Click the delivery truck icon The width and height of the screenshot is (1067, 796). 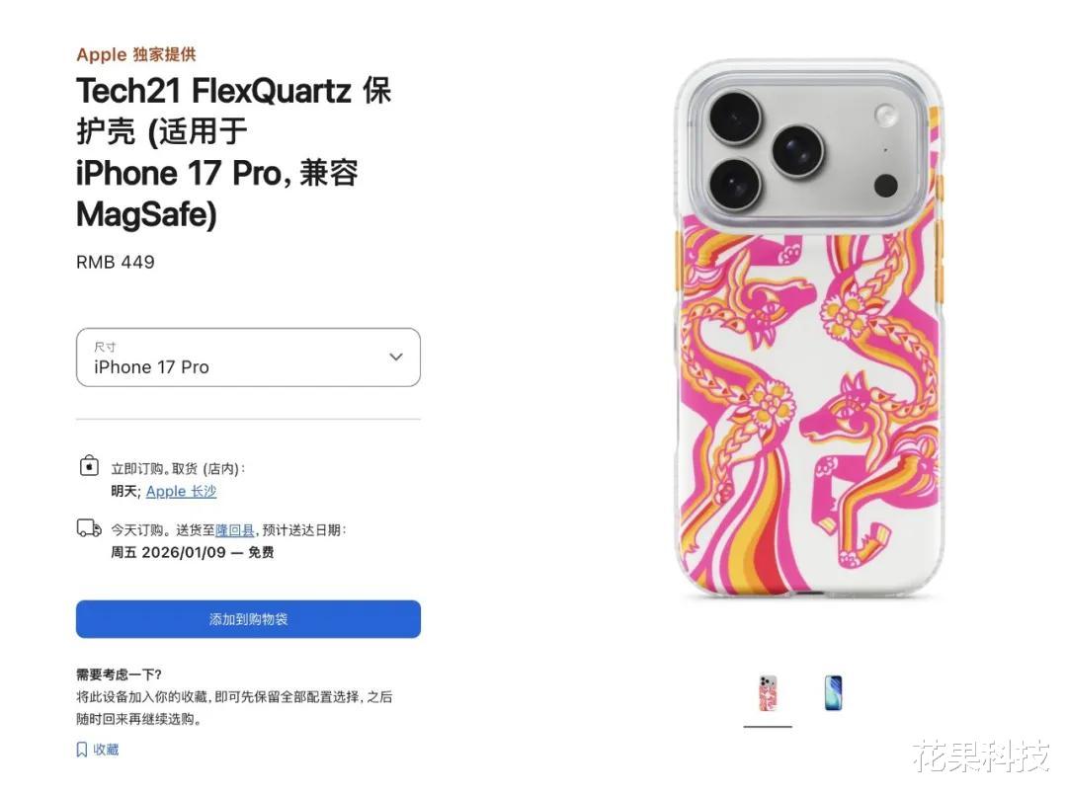pos(89,528)
